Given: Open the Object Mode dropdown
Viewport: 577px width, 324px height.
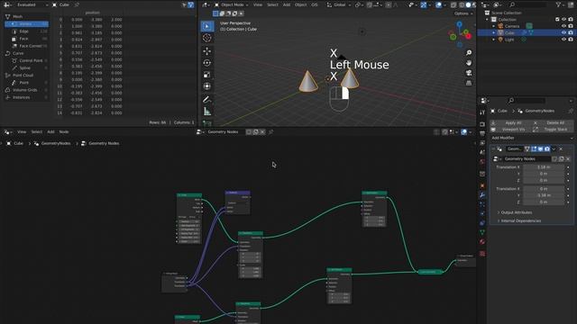Looking at the screenshot, I should click(x=232, y=4).
